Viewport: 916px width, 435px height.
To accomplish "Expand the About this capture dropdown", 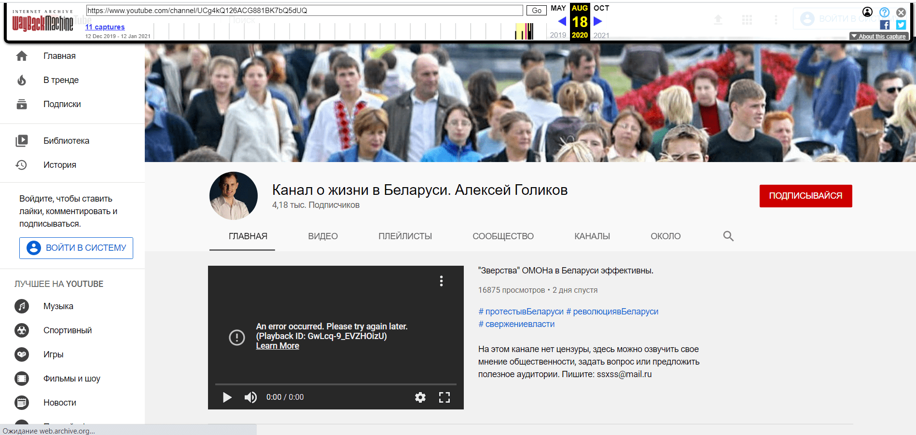I will pos(879,36).
